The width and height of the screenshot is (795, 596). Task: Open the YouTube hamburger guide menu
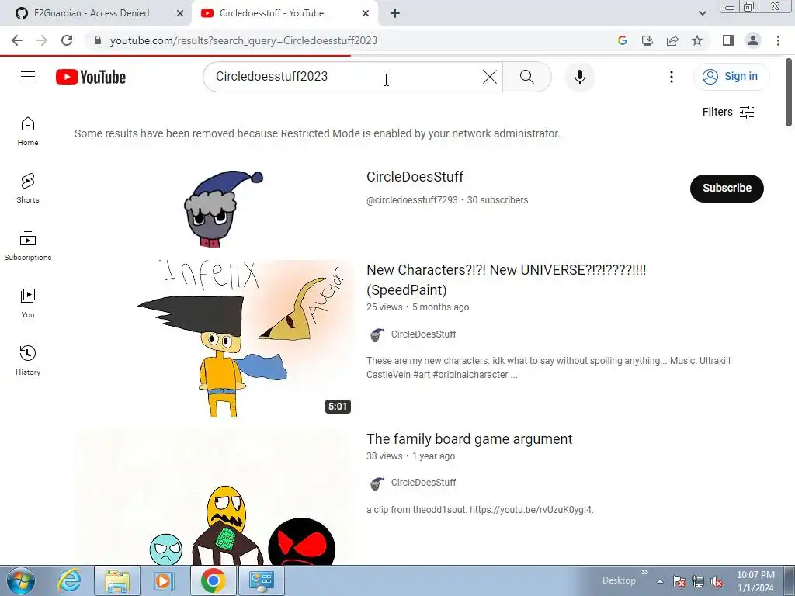pyautogui.click(x=28, y=77)
